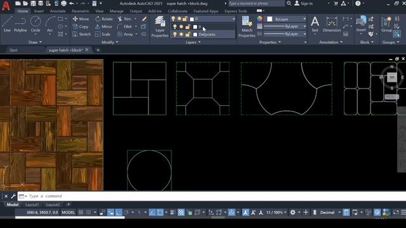Click customize command line wrench icon
Viewport: 406px width, 228px height.
point(13,196)
